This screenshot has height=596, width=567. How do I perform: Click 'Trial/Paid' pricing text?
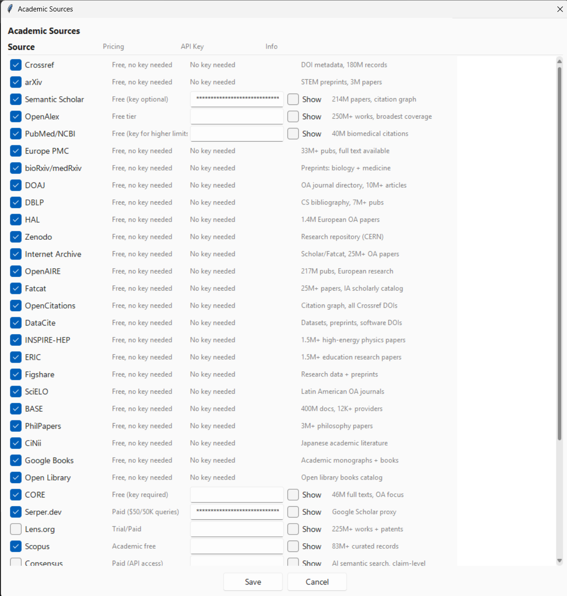127,529
